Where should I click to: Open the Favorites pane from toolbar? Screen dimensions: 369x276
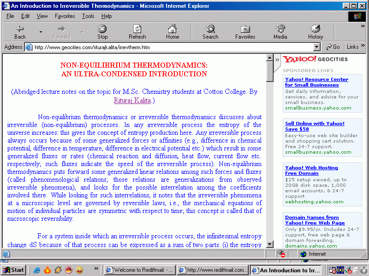click(245, 32)
